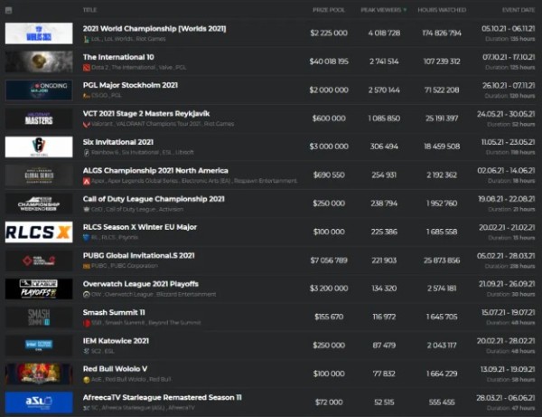
Task: Select the $155 670 prize pool value
Action: point(329,317)
